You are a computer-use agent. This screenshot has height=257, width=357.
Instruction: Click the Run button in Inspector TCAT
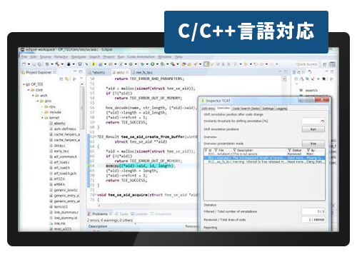313,129
